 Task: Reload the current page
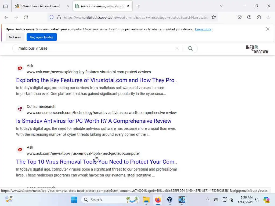26,17
